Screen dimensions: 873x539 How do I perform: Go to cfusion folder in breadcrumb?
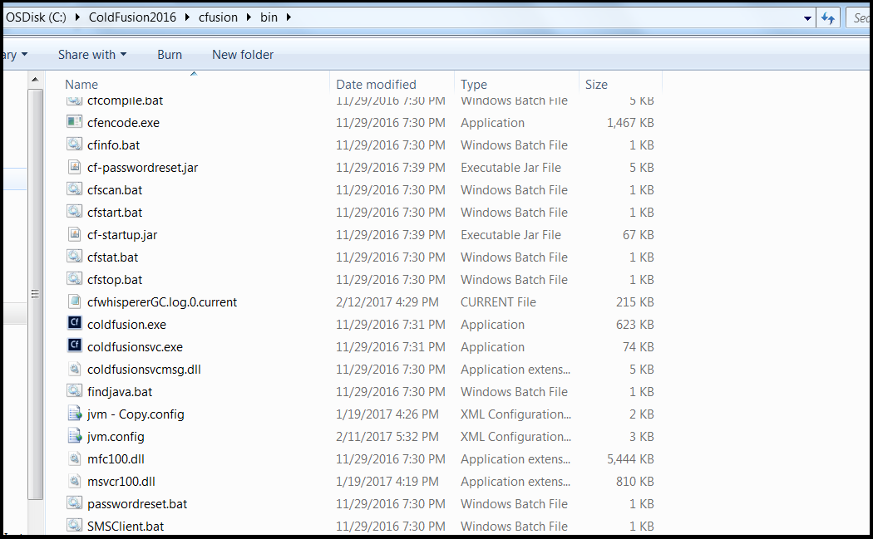click(x=218, y=17)
